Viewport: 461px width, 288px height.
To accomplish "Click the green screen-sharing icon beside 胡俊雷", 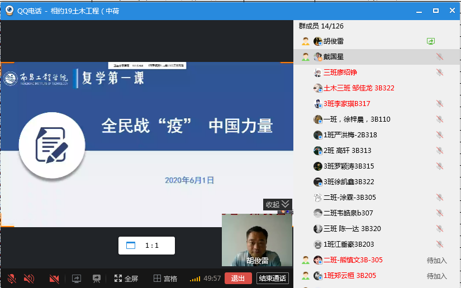I will pos(430,41).
